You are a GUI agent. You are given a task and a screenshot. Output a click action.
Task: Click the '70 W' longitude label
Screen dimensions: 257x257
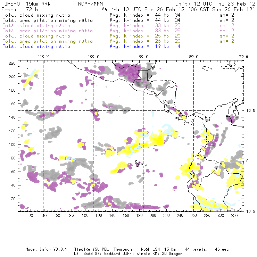[243, 57]
